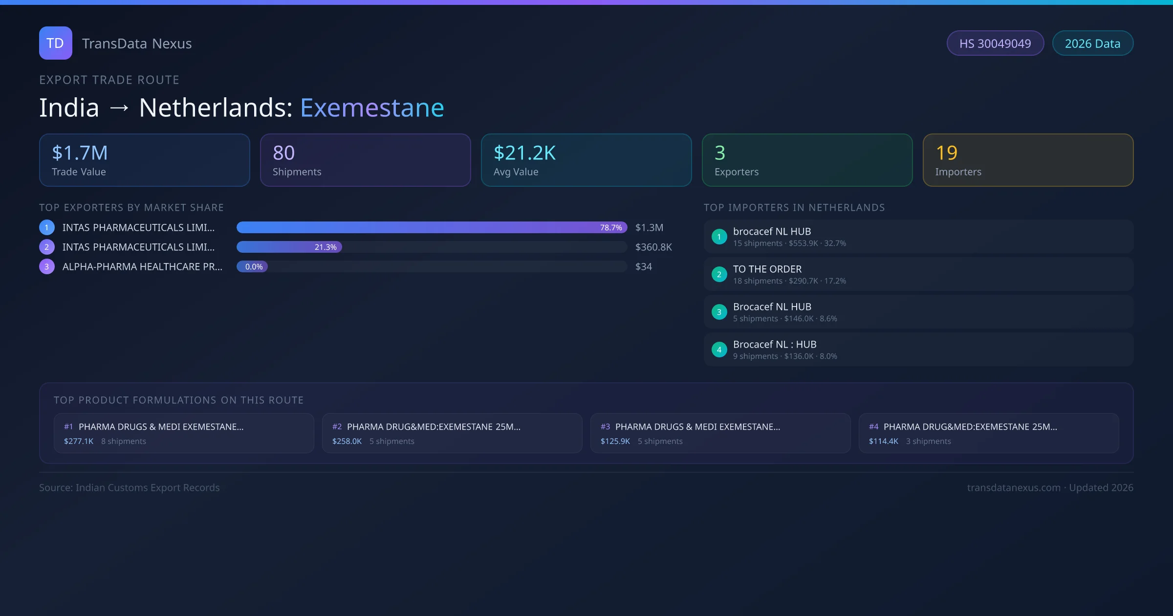Open the 80 Shipments card
The height and width of the screenshot is (616, 1173).
[365, 160]
